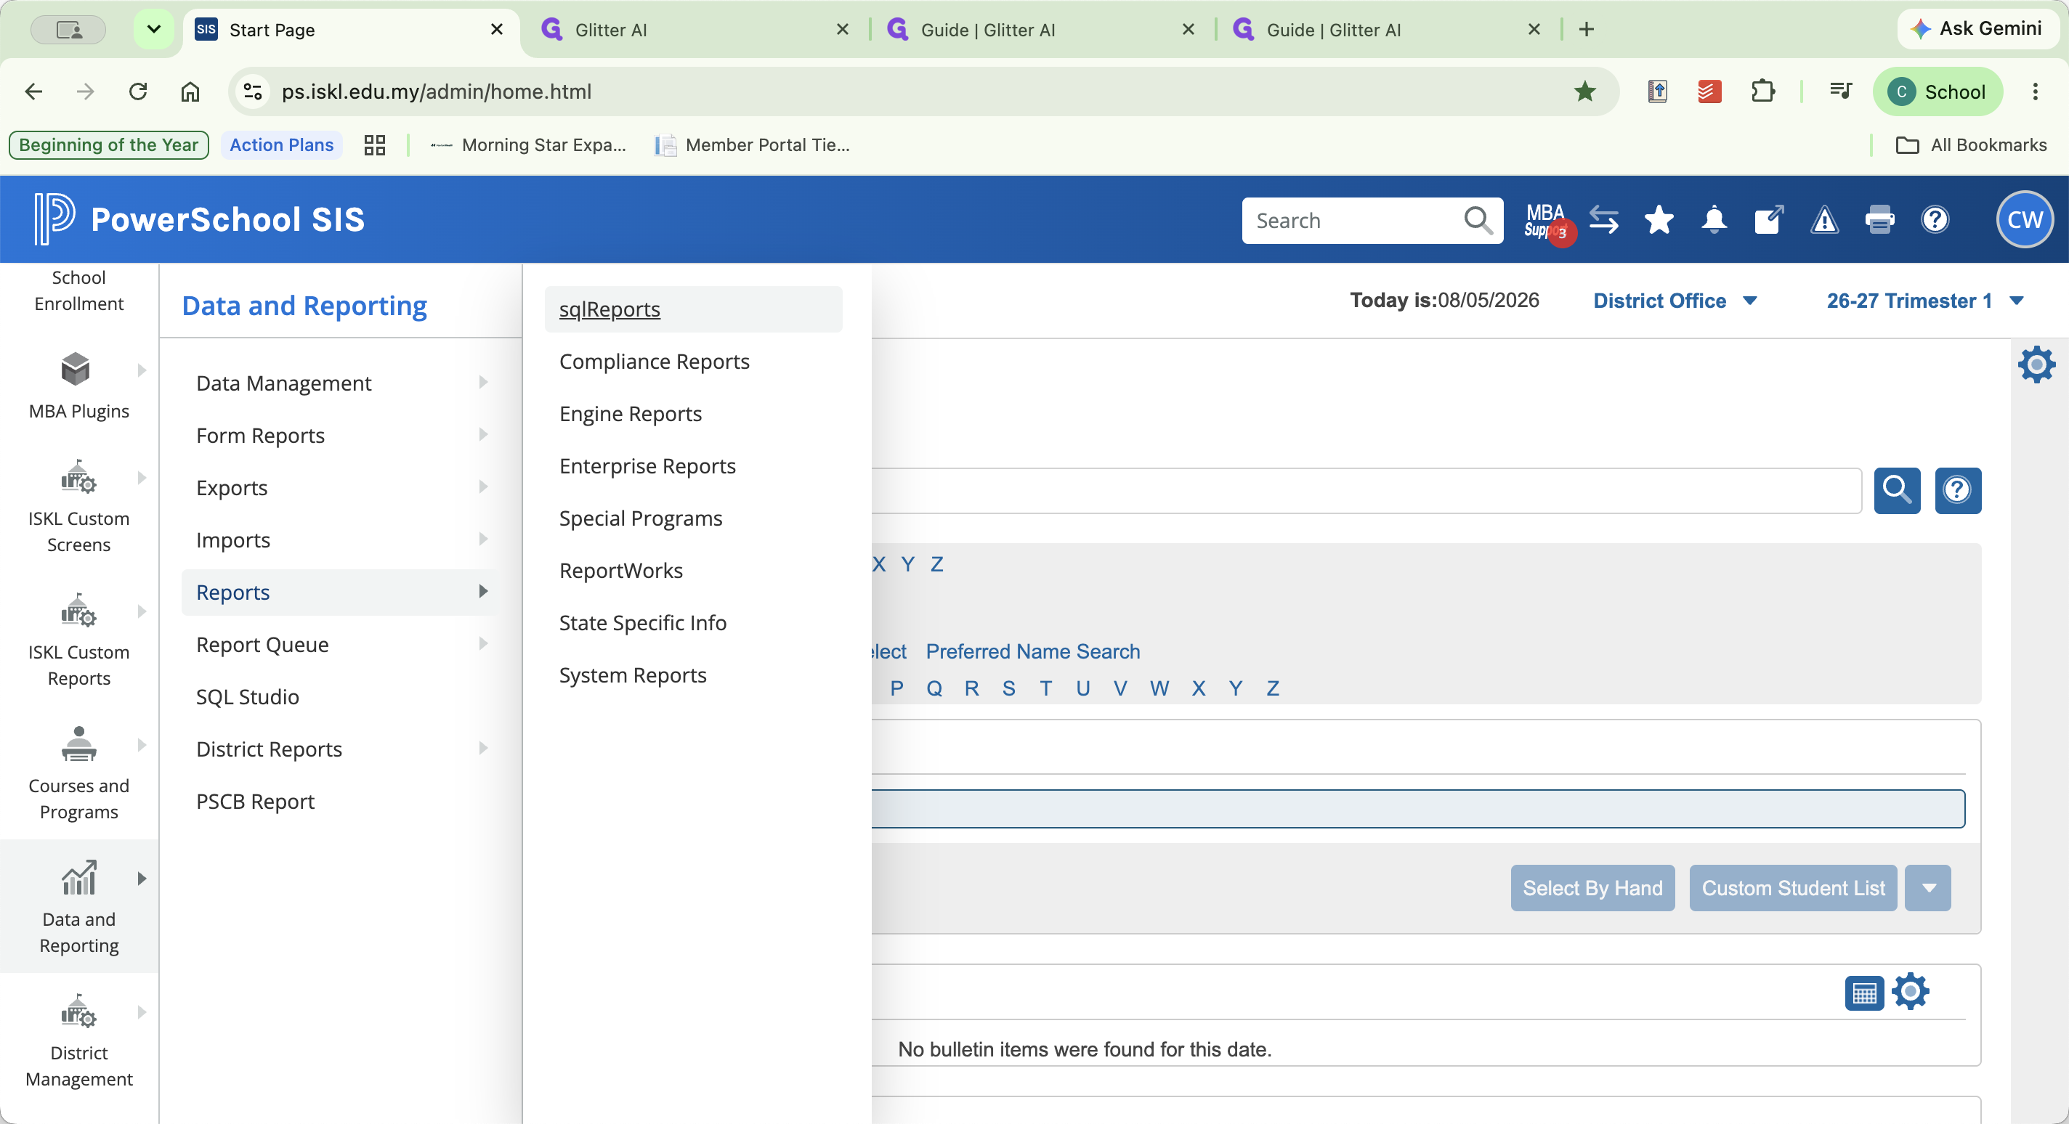Viewport: 2069px width, 1124px height.
Task: Click Preferred Name Search link
Action: pos(1033,651)
